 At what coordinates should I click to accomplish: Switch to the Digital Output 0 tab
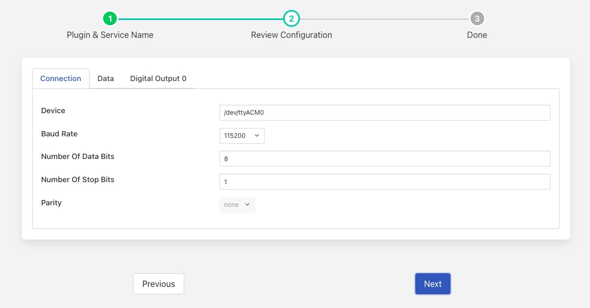pos(158,78)
